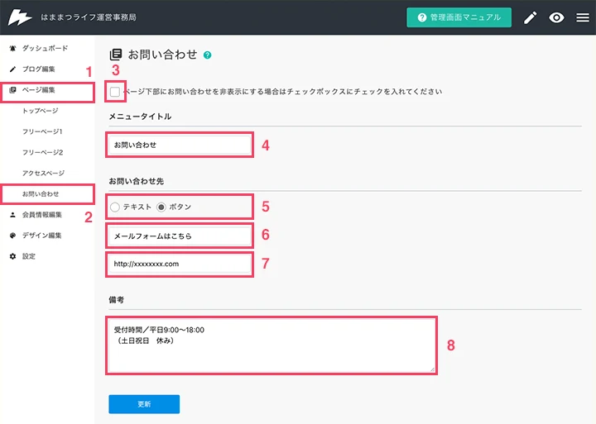The height and width of the screenshot is (424, 596).
Task: Go to アクセスページ in the sidebar
Action: (43, 173)
